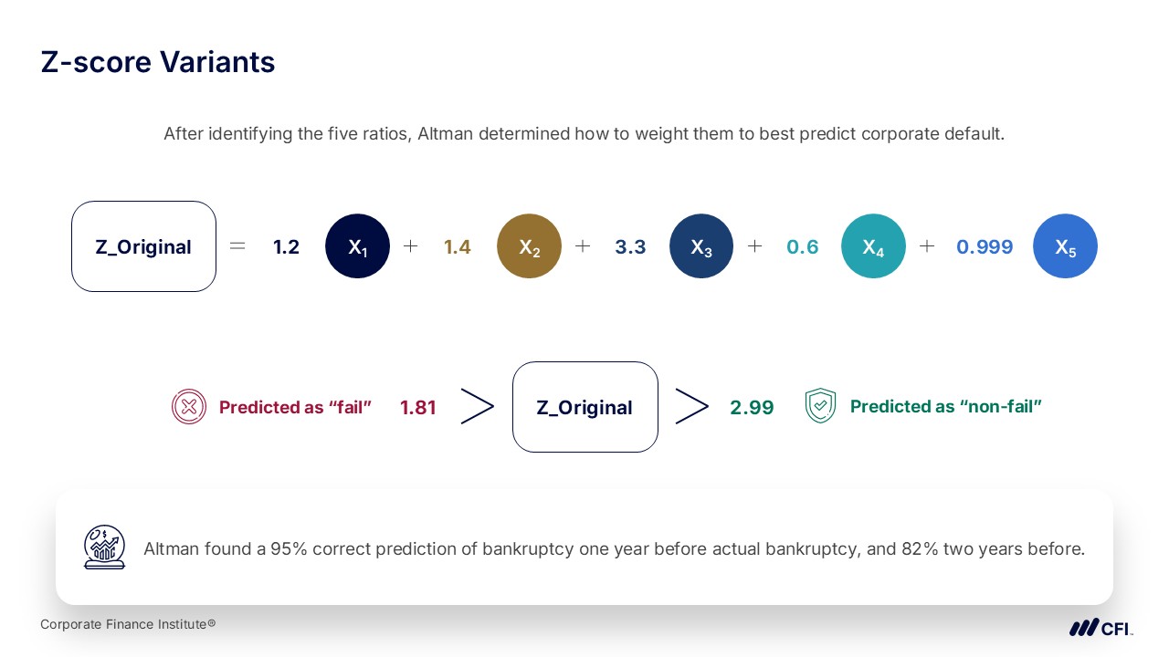1169x657 pixels.
Task: Select the blue X3 circle
Action: (701, 246)
